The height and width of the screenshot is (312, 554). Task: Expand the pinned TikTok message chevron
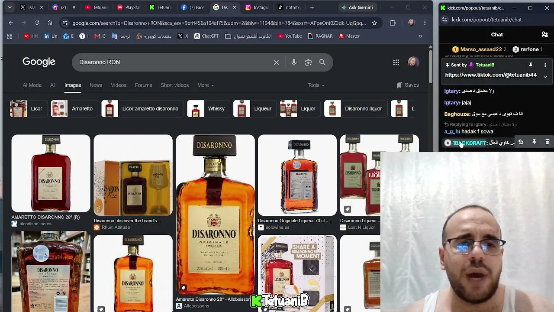(x=545, y=77)
